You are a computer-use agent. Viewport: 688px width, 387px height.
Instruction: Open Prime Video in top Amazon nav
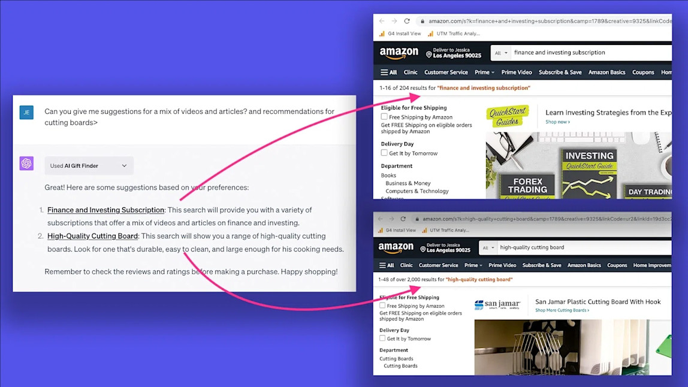[x=517, y=72]
